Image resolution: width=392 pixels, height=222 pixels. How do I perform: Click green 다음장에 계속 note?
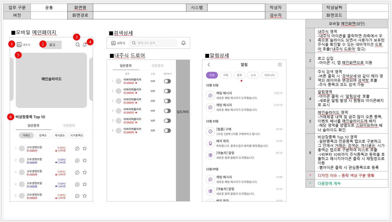coord(329,183)
